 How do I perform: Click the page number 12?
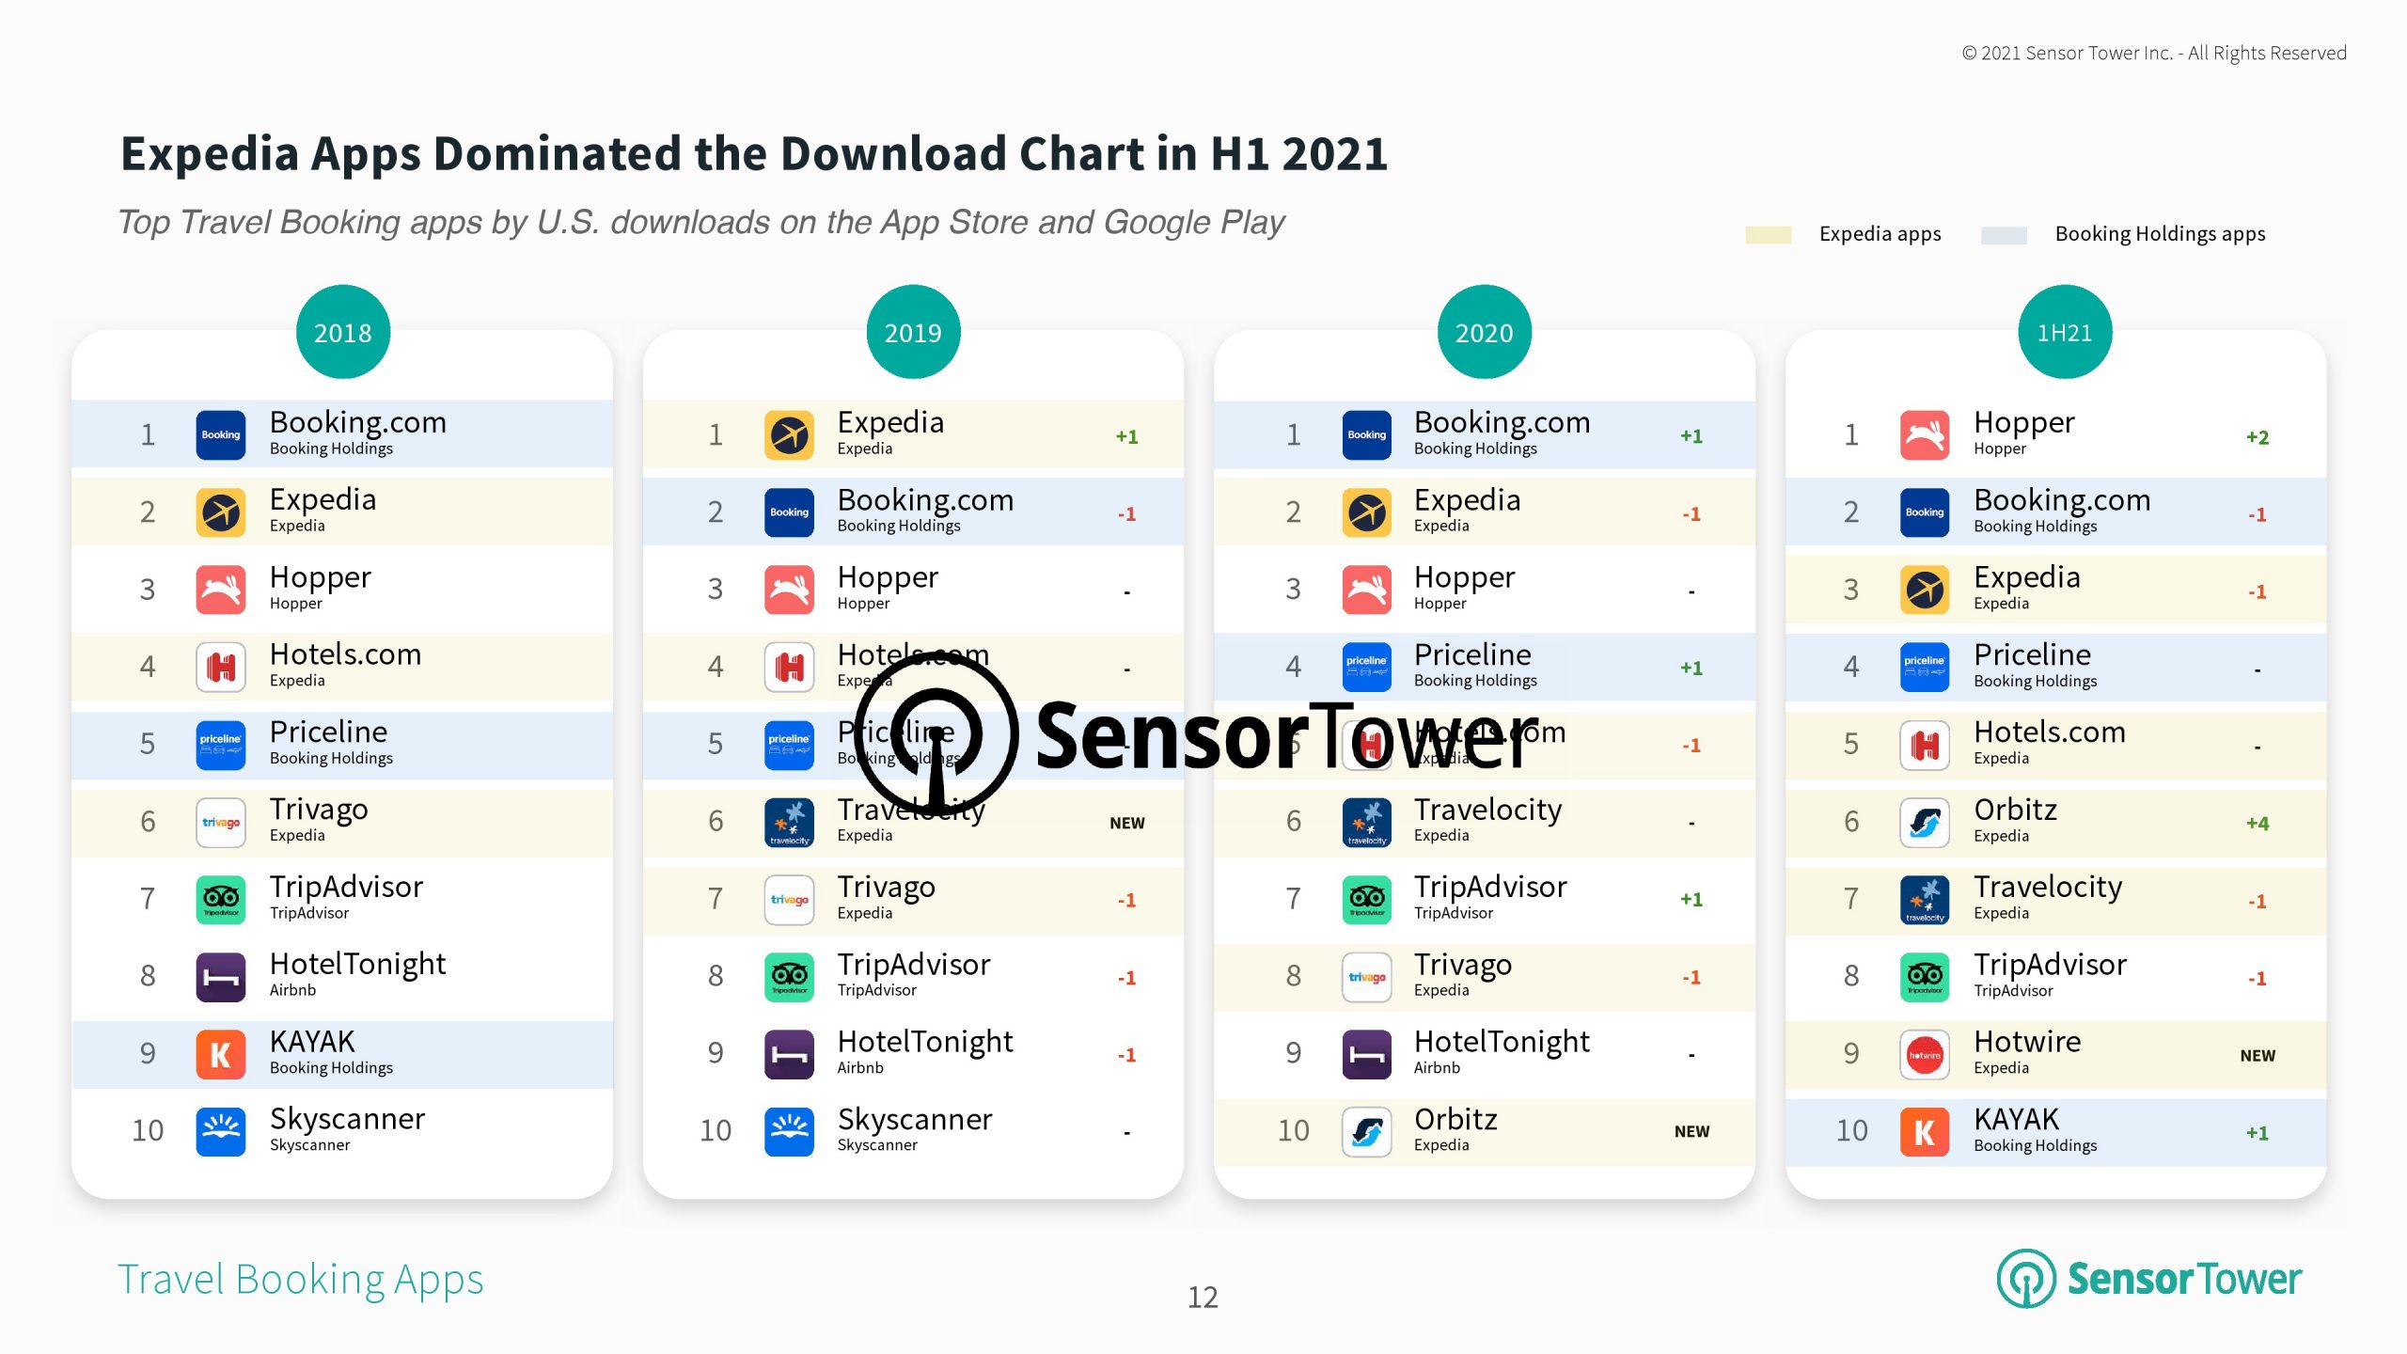pyautogui.click(x=1203, y=1297)
